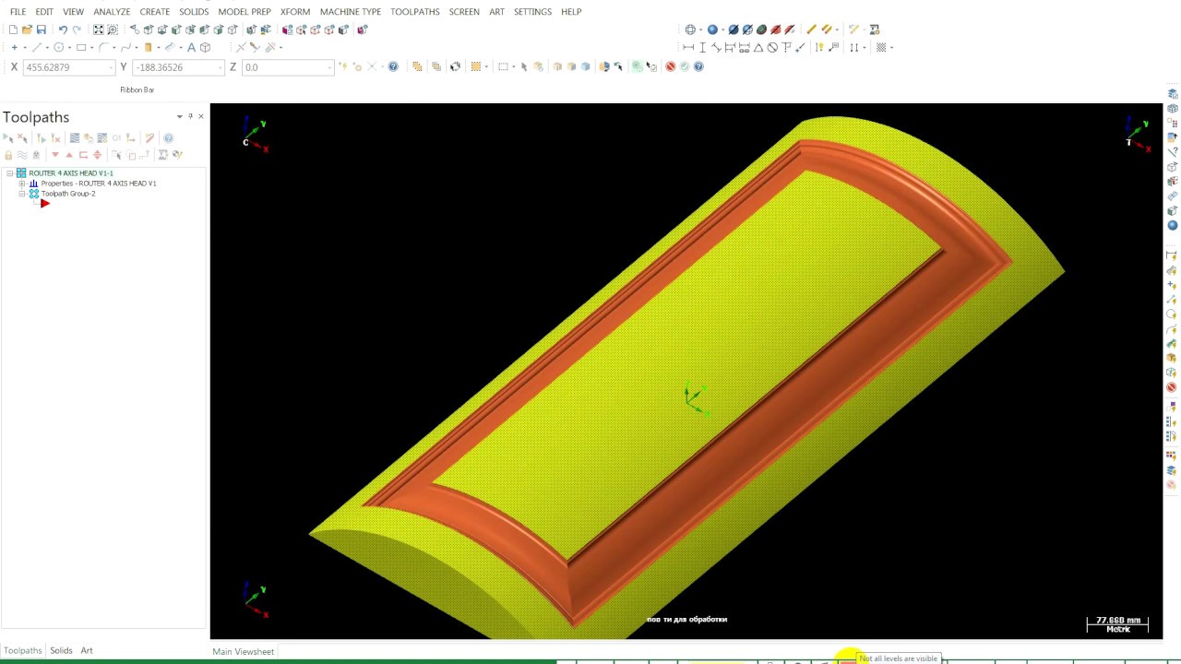Viewport: 1181px width, 664px height.
Task: Toggle ghost posting icon in Toolpaths panel
Action: [x=36, y=155]
